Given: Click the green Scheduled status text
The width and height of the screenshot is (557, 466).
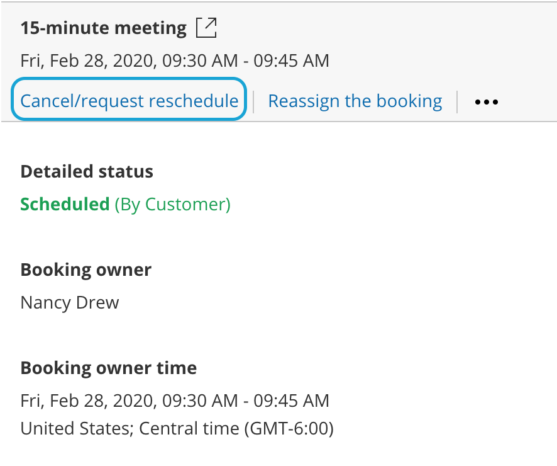Looking at the screenshot, I should [x=65, y=204].
